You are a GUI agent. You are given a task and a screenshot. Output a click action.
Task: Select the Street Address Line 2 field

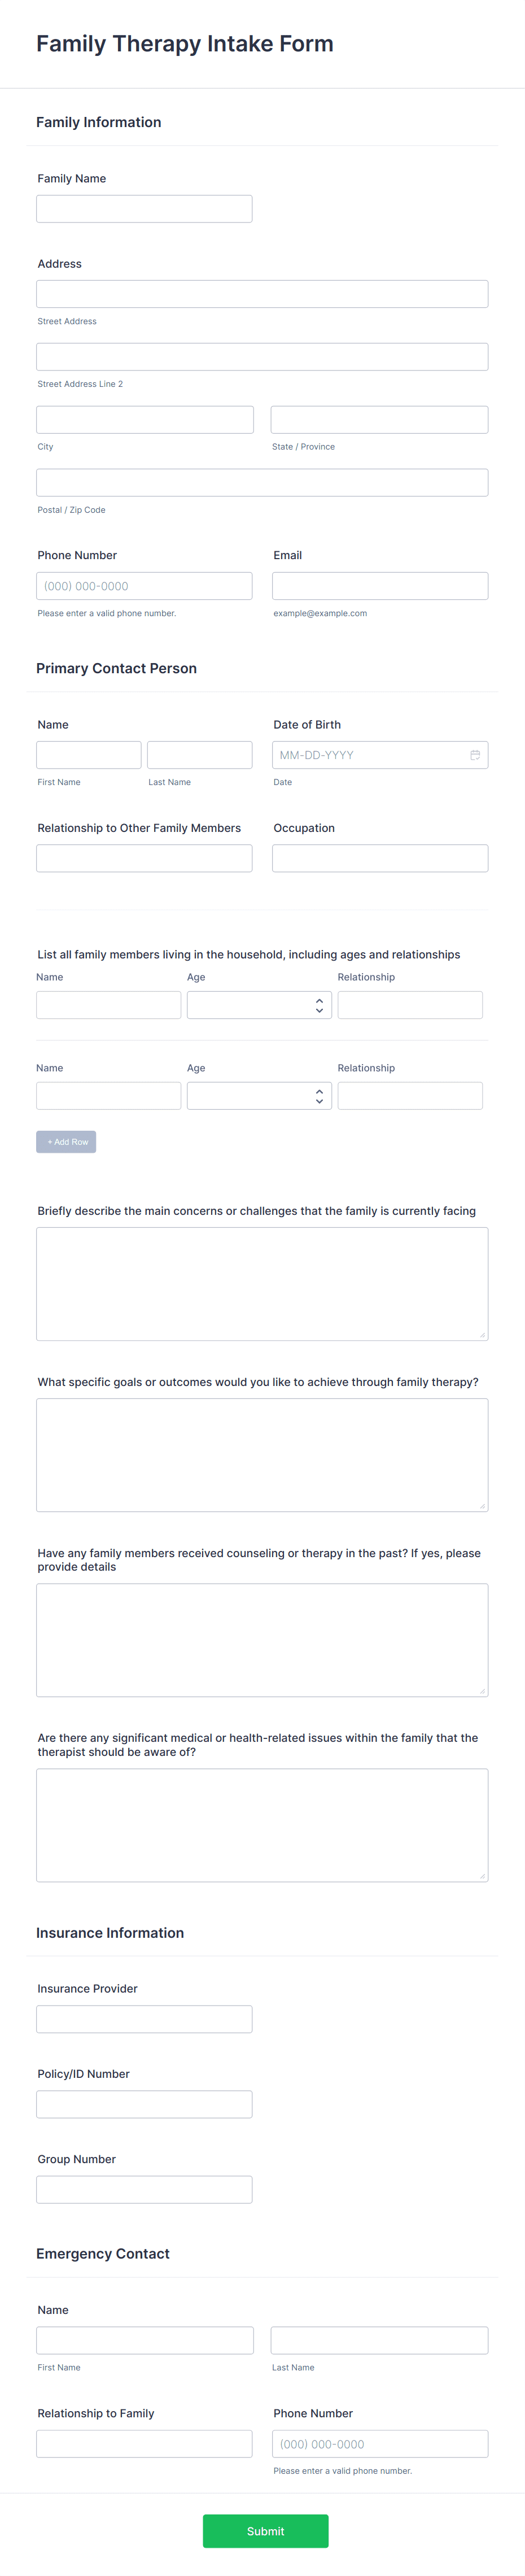262,356
